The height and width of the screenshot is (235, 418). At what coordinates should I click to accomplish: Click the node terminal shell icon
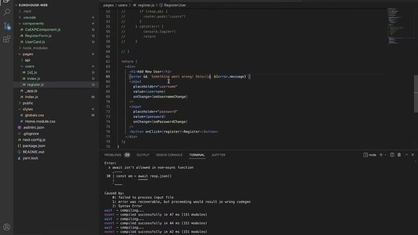click(365, 155)
